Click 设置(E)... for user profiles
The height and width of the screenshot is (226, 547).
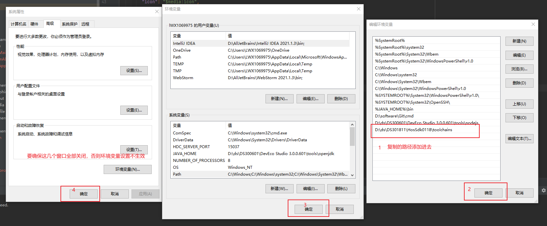(134, 110)
